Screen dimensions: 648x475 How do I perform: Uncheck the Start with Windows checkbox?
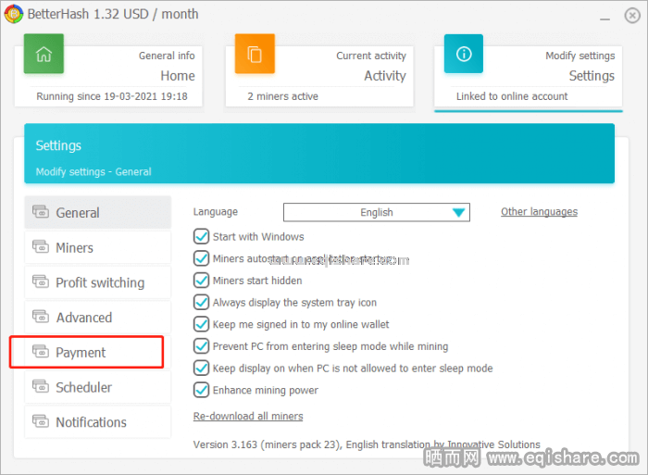pyautogui.click(x=202, y=237)
